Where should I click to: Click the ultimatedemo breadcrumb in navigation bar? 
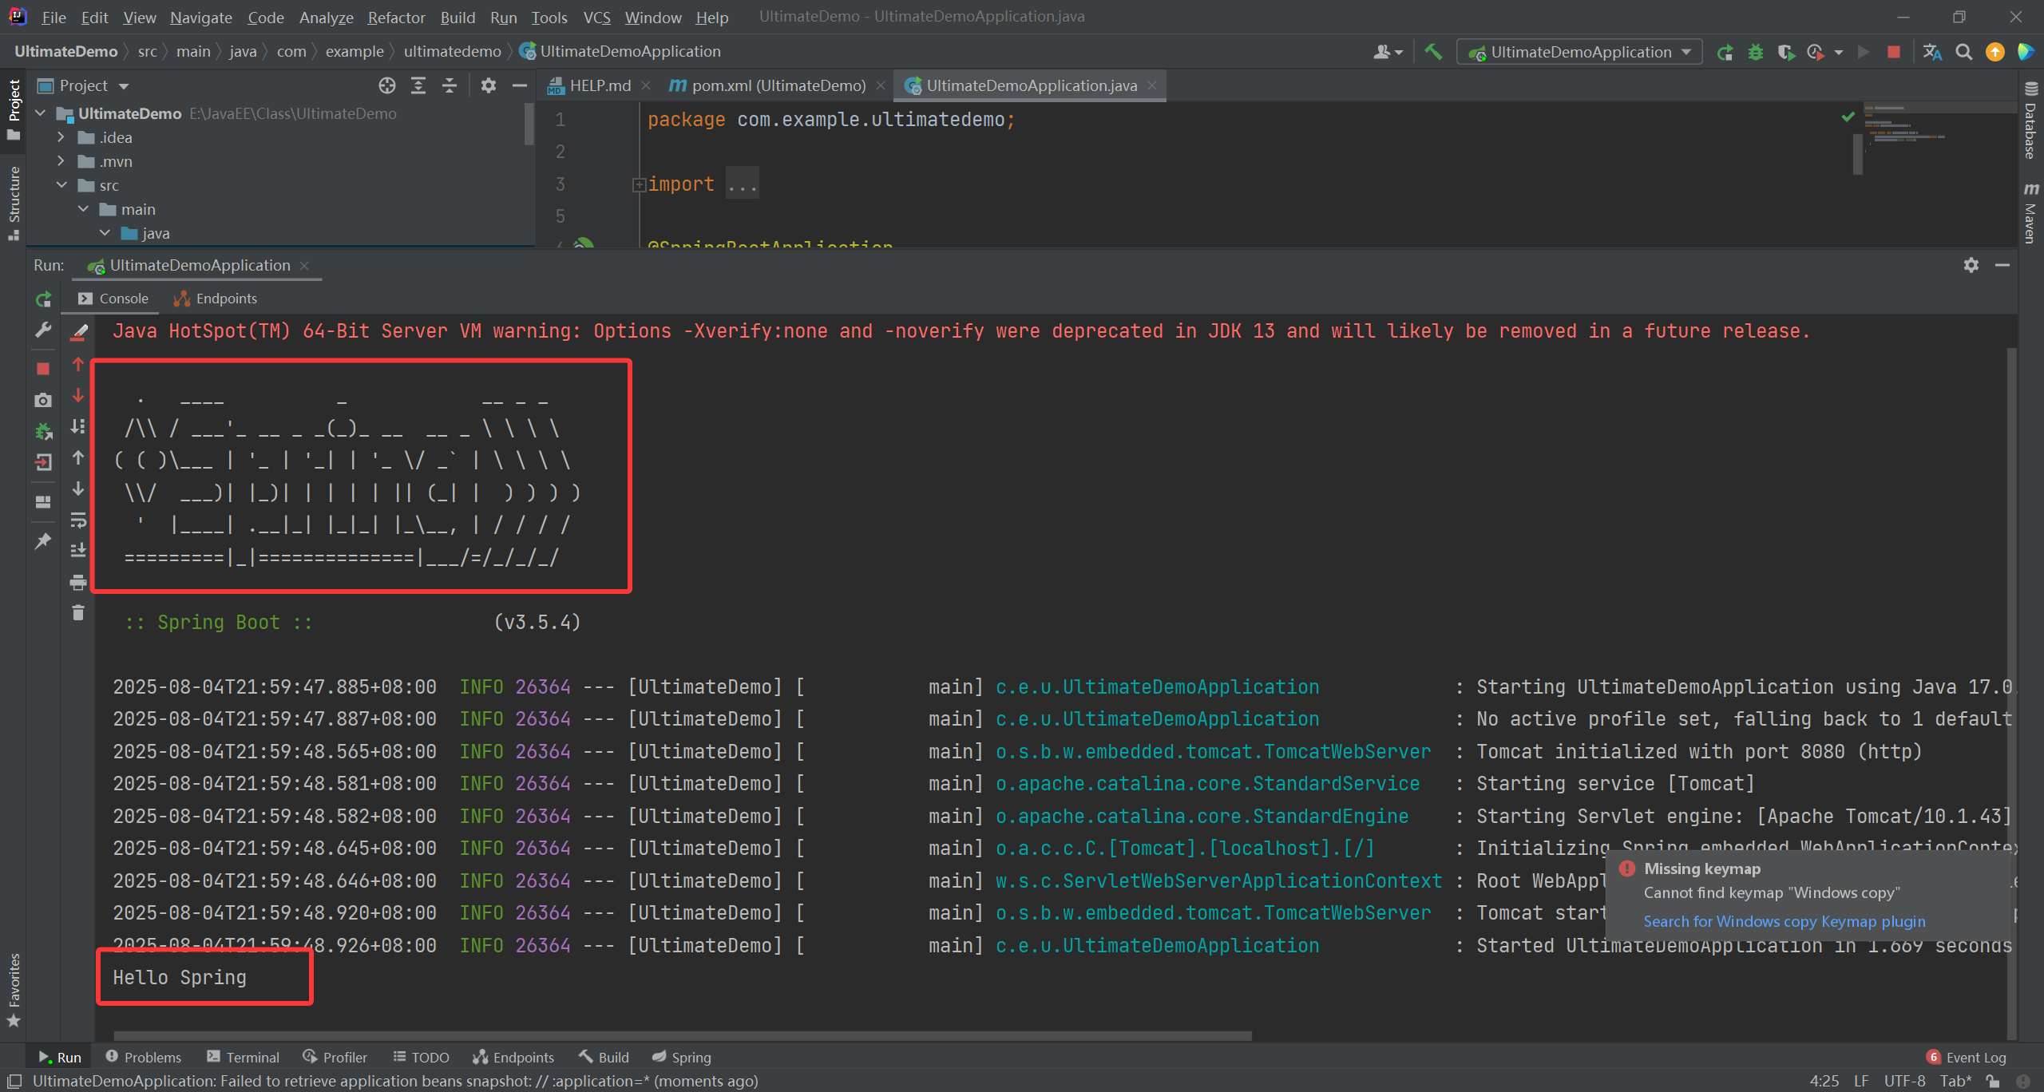pos(452,51)
